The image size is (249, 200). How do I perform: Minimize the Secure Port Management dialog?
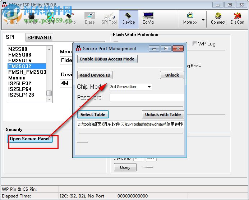pyautogui.click(x=154, y=48)
